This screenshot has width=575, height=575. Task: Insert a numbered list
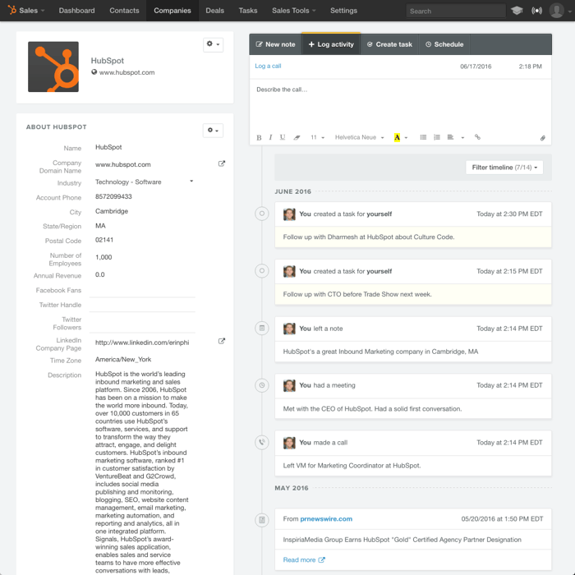(x=437, y=137)
